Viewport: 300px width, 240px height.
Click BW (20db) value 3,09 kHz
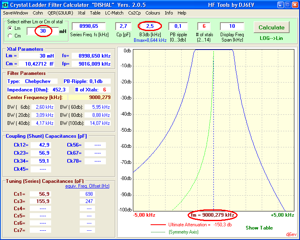(43, 115)
